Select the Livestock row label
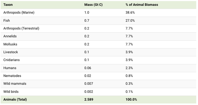This screenshot has height=105, width=198. coord(11,52)
